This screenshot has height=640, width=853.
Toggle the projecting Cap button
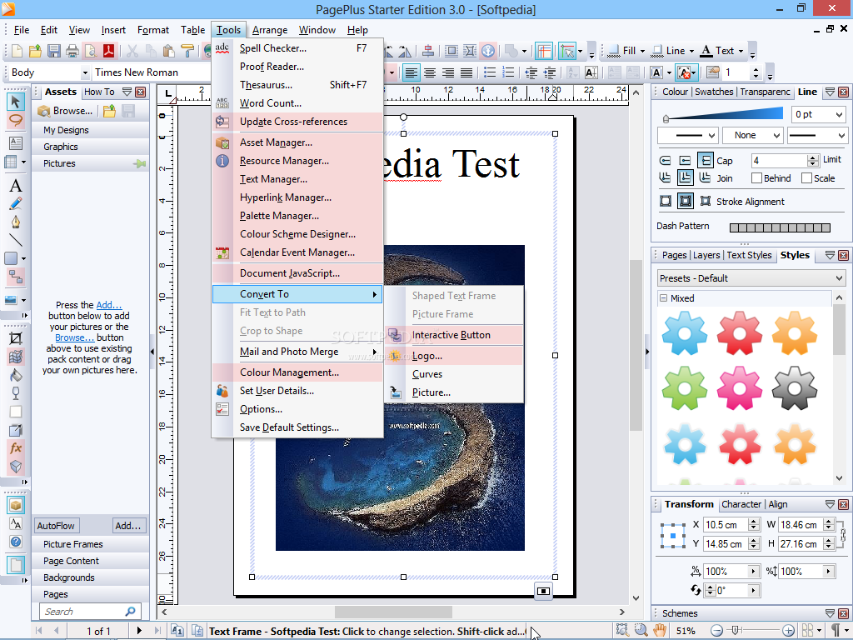705,161
